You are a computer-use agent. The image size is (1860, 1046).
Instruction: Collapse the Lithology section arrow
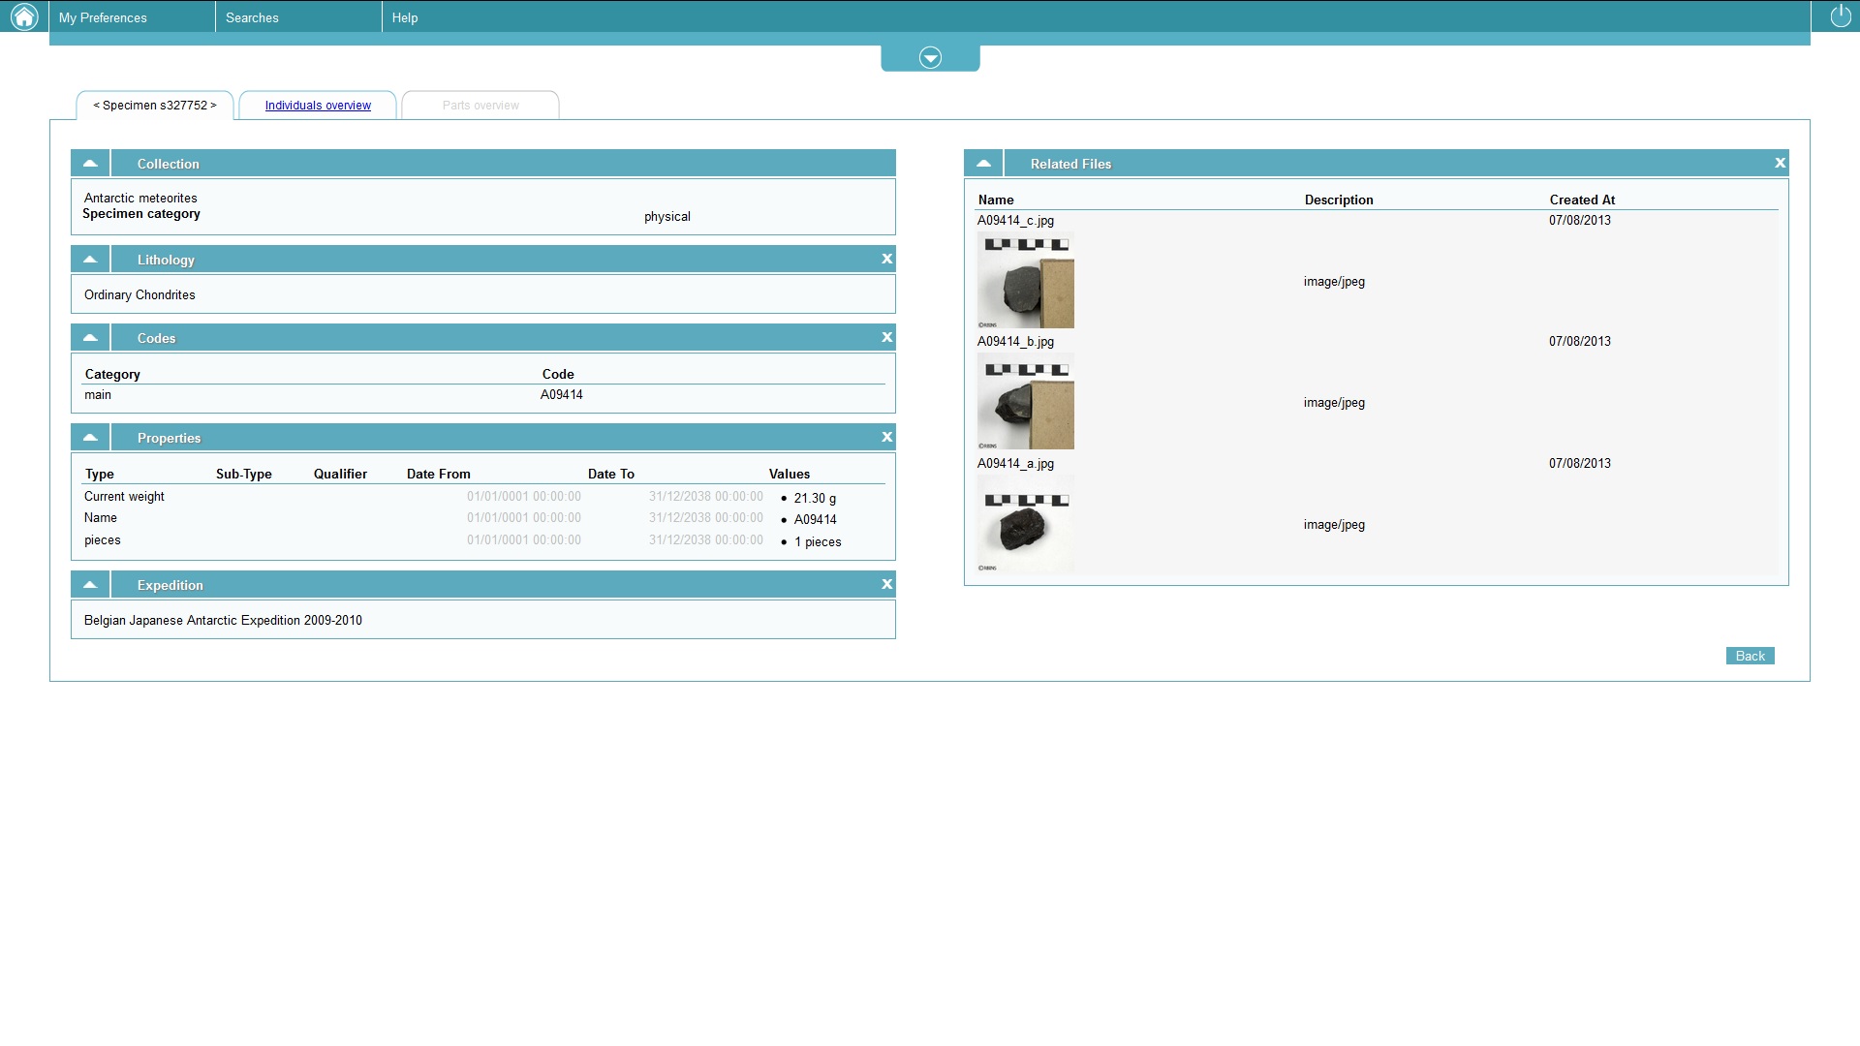coord(90,259)
